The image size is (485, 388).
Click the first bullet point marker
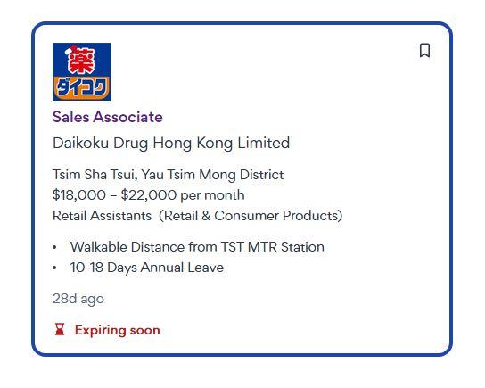tap(54, 247)
